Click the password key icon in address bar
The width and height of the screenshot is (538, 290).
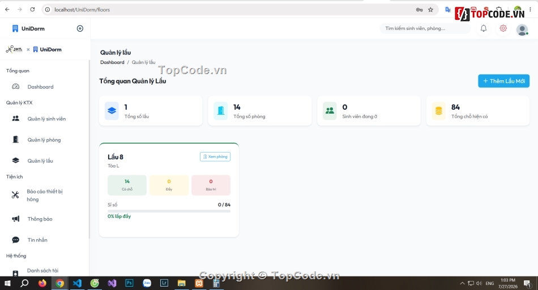(419, 10)
